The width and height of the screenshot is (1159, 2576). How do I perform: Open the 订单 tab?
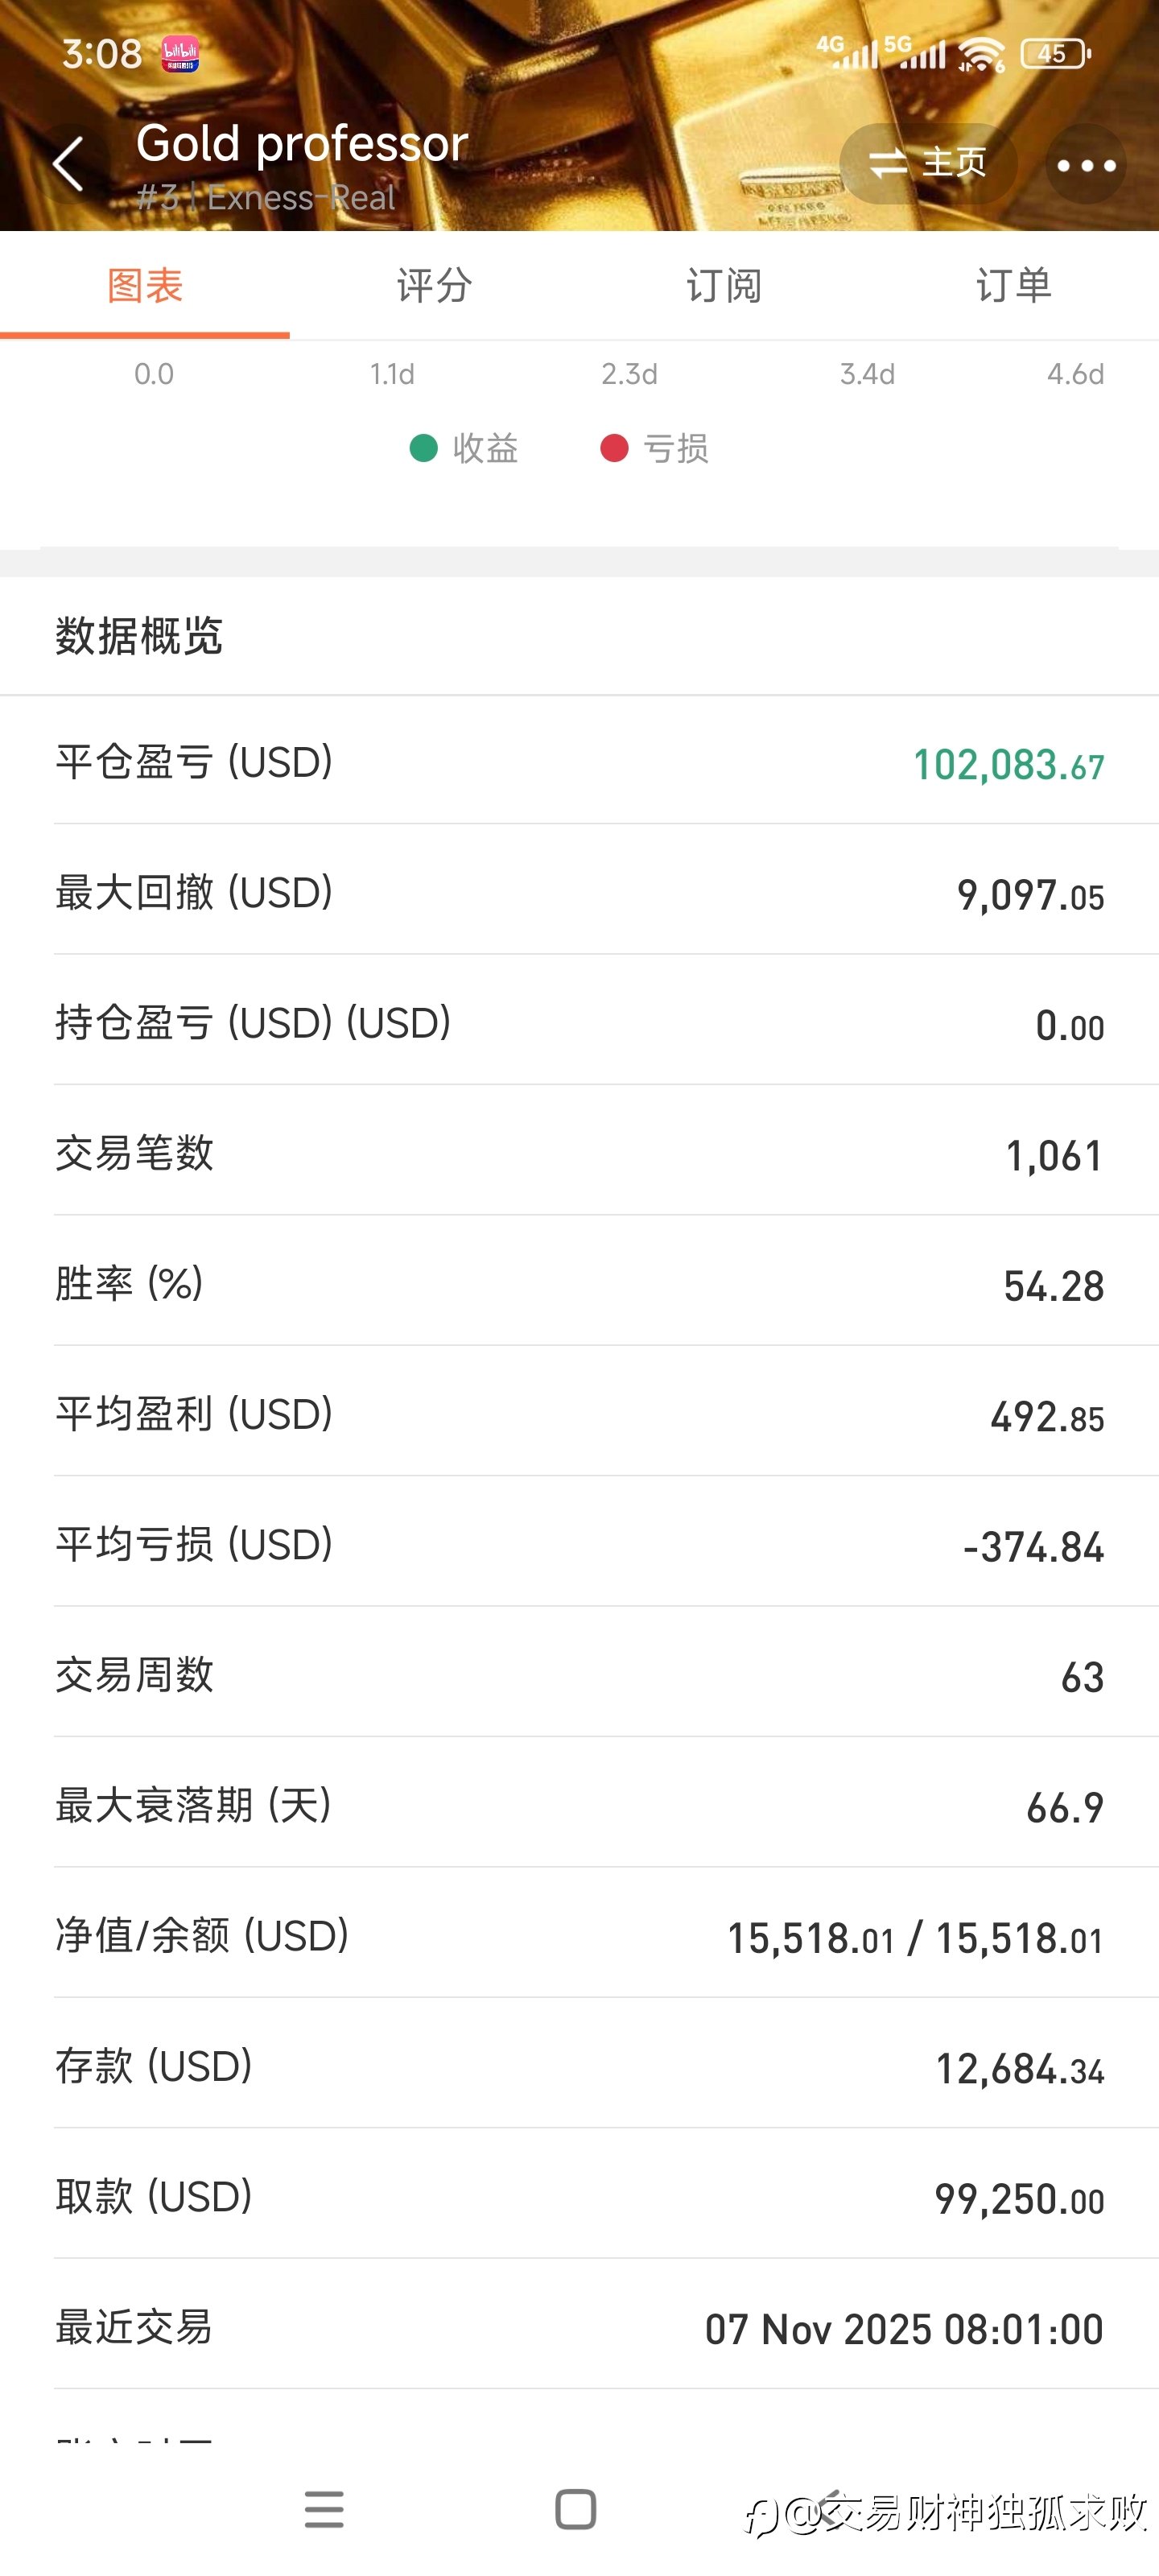[1013, 287]
